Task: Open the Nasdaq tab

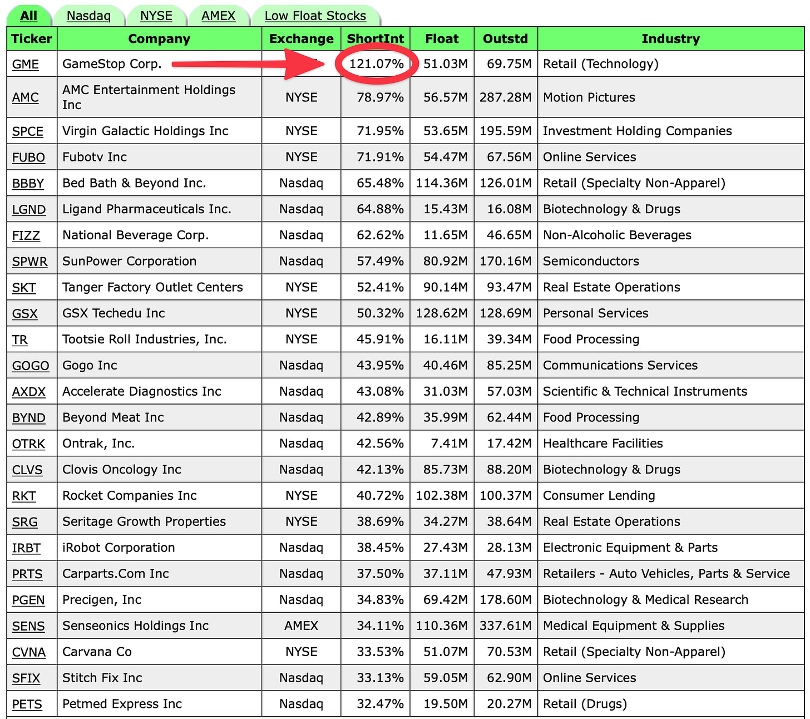Action: point(88,16)
